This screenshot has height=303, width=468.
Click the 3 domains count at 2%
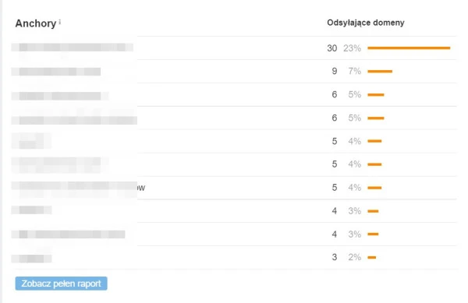[x=335, y=257]
